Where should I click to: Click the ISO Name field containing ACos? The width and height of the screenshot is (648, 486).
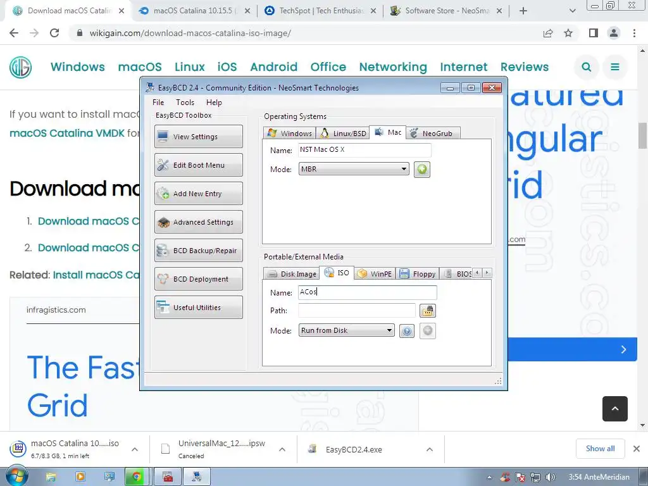[368, 292]
